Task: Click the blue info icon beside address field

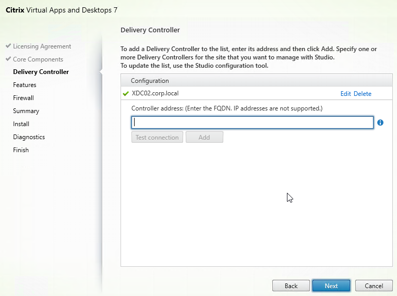Action: [x=380, y=122]
